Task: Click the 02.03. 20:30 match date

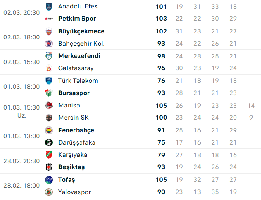Action: click(21, 13)
